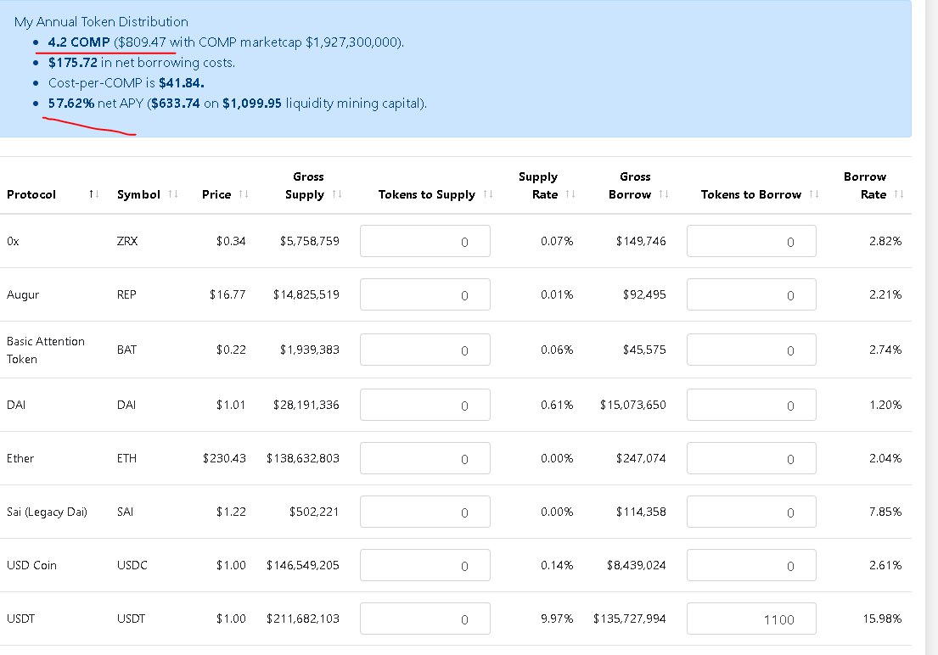Click the 0x protocol name cell
The height and width of the screenshot is (655, 938).
pyautogui.click(x=14, y=241)
